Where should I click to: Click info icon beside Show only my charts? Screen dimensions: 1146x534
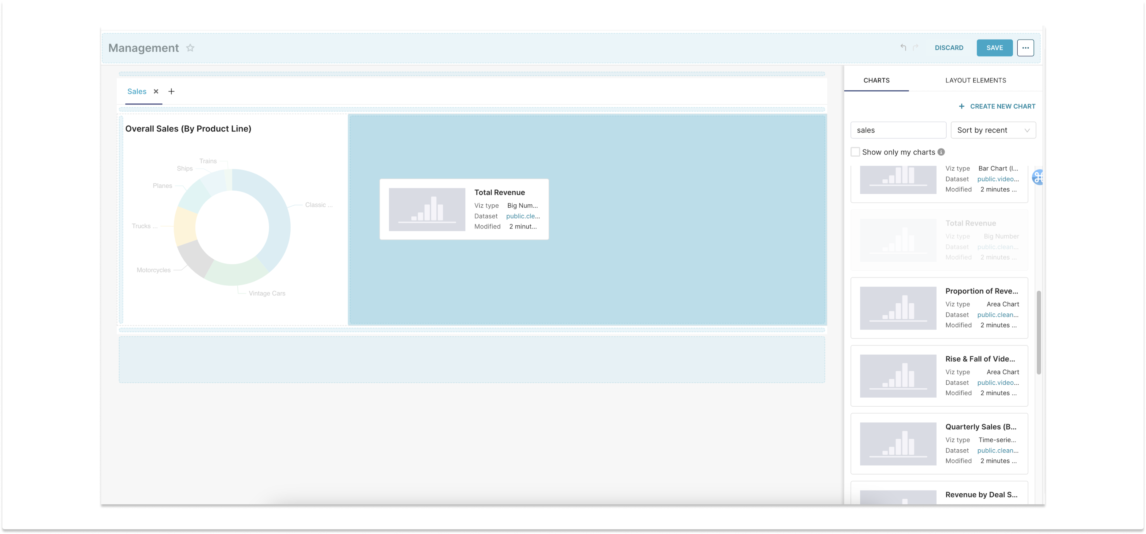click(941, 152)
